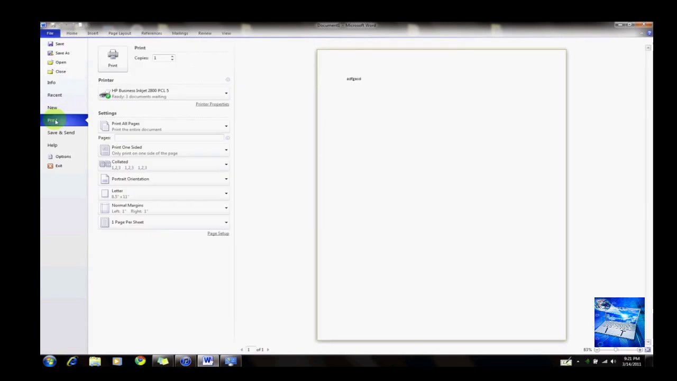Viewport: 677px width, 381px height.
Task: Click the Copies spinner arrows
Action: [172, 58]
